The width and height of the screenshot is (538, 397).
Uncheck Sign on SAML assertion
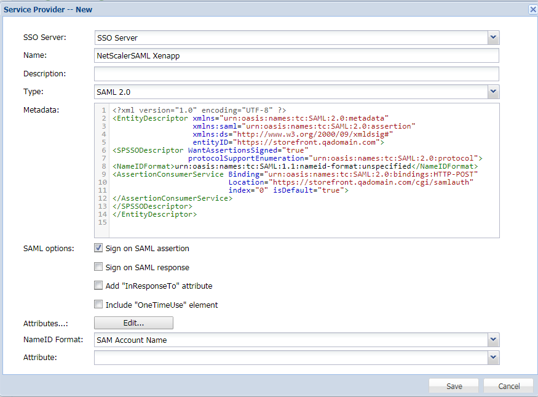(x=98, y=248)
